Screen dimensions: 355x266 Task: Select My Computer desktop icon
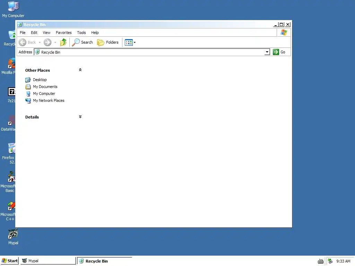point(13,9)
